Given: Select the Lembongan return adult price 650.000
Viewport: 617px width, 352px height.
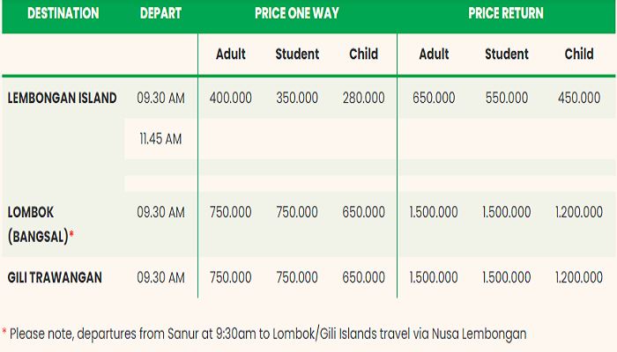Looking at the screenshot, I should pos(434,98).
